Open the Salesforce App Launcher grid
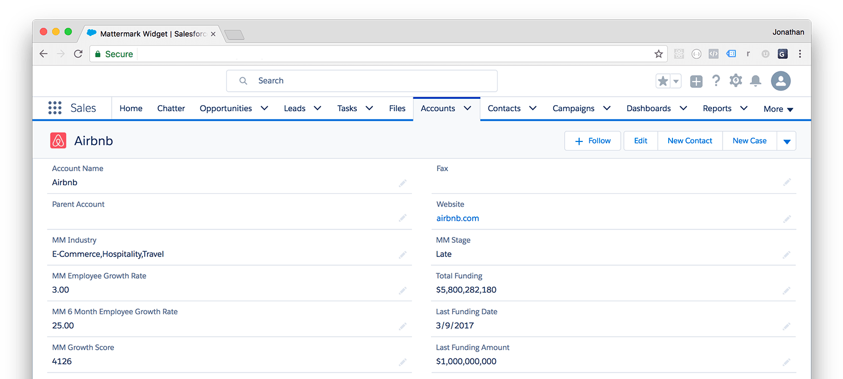This screenshot has height=379, width=843. coord(55,108)
